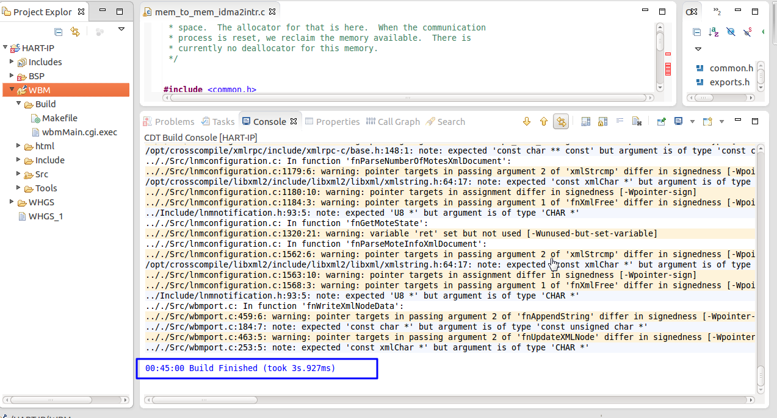Select wbmMain.cgi.exec file
The width and height of the screenshot is (777, 418).
[79, 132]
